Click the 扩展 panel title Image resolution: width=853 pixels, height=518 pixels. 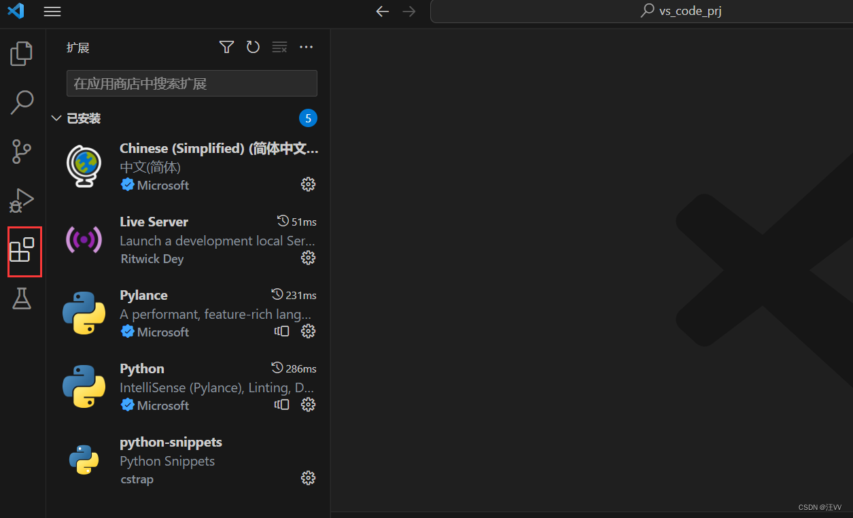77,48
